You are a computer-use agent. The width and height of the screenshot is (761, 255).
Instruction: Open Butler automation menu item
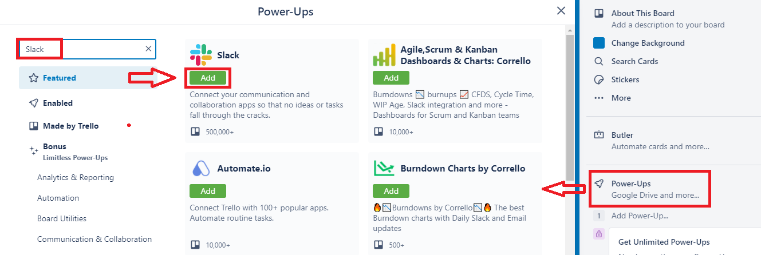[622, 136]
